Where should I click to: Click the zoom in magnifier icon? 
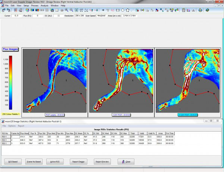[x=67, y=10]
